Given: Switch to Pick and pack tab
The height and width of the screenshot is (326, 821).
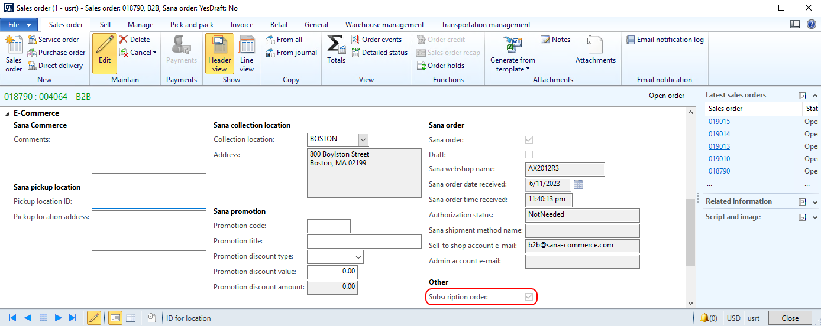Looking at the screenshot, I should click(192, 25).
